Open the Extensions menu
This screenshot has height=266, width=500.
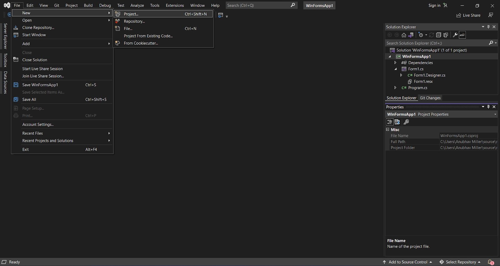pyautogui.click(x=175, y=5)
